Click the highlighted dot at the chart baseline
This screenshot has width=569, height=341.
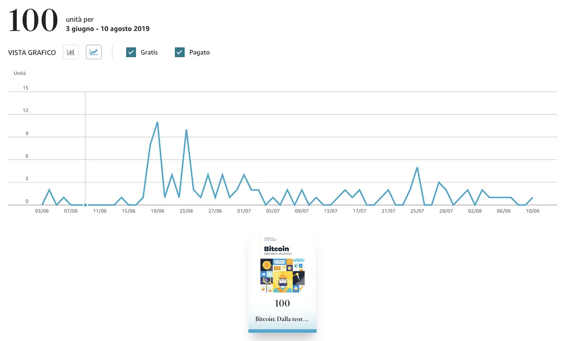[85, 205]
